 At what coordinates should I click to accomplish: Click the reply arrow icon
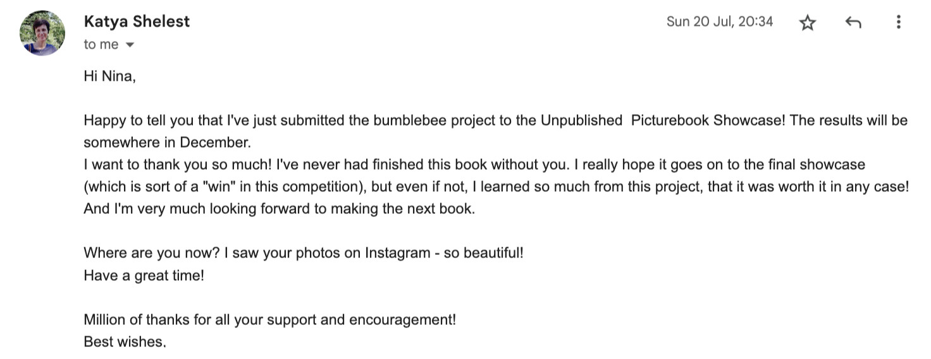853,23
